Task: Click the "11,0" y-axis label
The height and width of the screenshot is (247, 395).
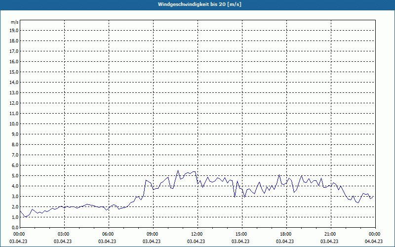Action: (x=14, y=114)
